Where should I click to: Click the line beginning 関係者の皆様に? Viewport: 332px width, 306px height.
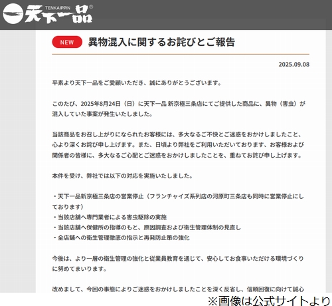click(x=177, y=155)
